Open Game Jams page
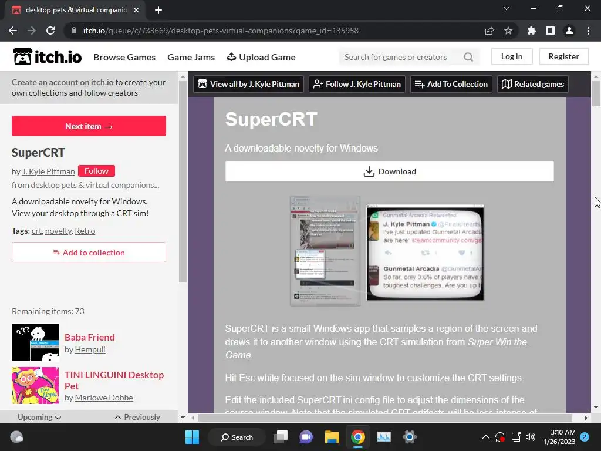Viewport: 601px width, 451px height. pyautogui.click(x=191, y=57)
